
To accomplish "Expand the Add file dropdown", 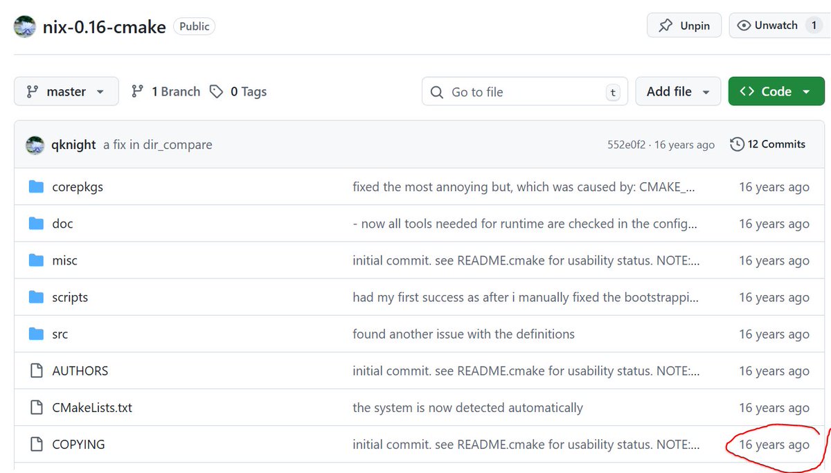I will [679, 91].
